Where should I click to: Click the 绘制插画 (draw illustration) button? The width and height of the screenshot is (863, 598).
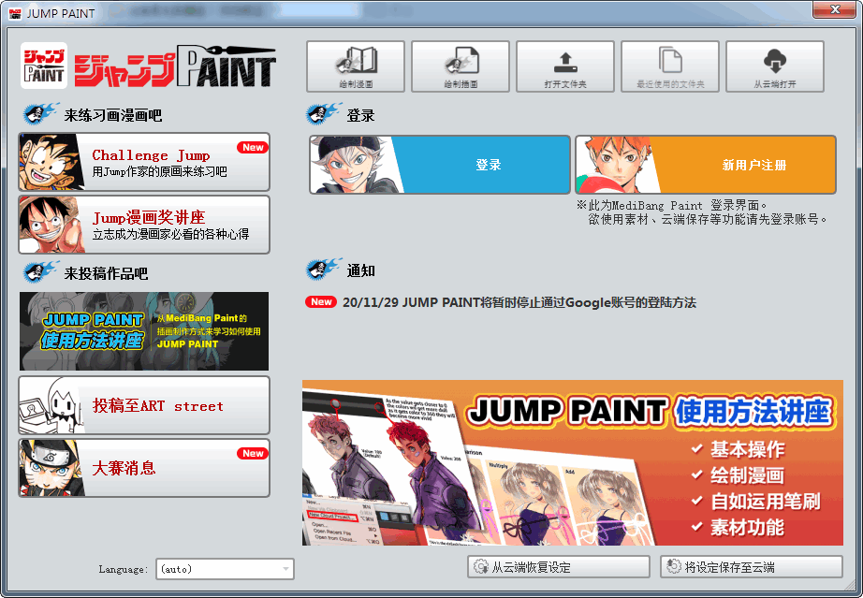[461, 66]
